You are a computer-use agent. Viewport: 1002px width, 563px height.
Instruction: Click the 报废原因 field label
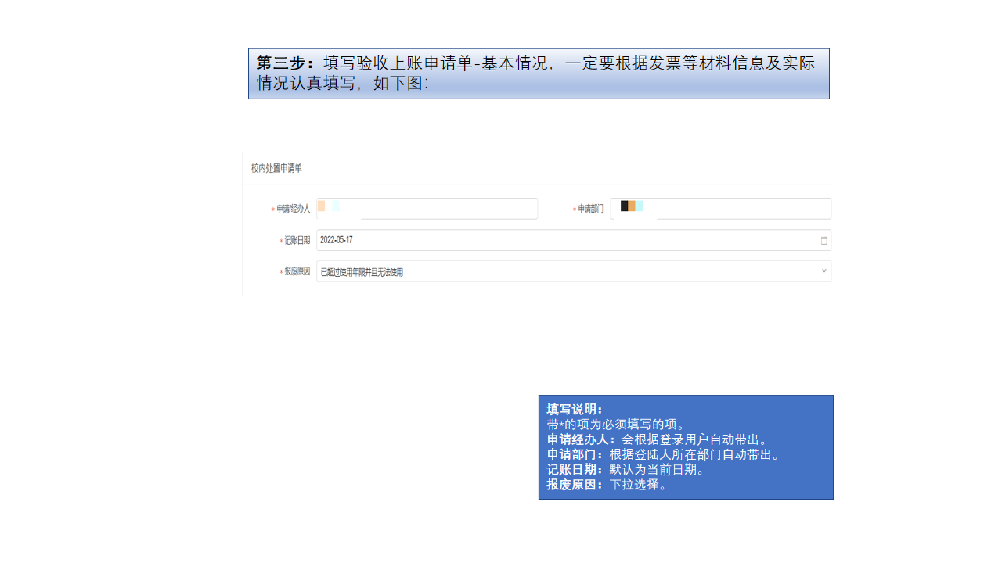click(297, 271)
